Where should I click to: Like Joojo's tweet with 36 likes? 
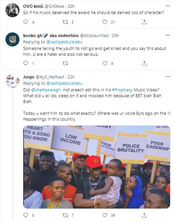pyautogui.click(x=105, y=215)
